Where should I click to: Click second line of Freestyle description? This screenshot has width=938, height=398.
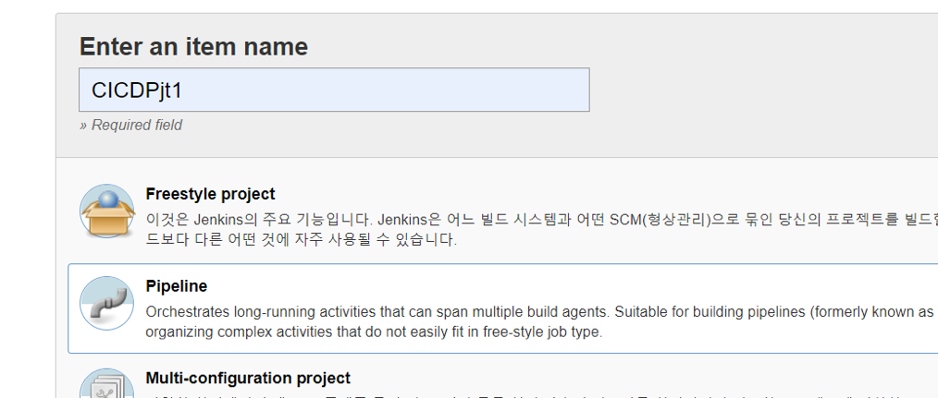(x=301, y=240)
